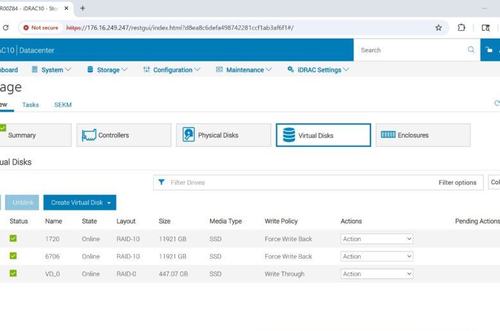
Task: Click the green status check for disk 6706
Action: click(x=13, y=256)
